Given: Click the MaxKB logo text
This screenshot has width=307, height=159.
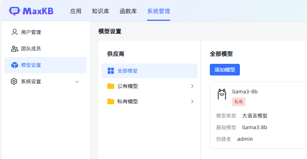Looking at the screenshot, I should [x=38, y=11].
